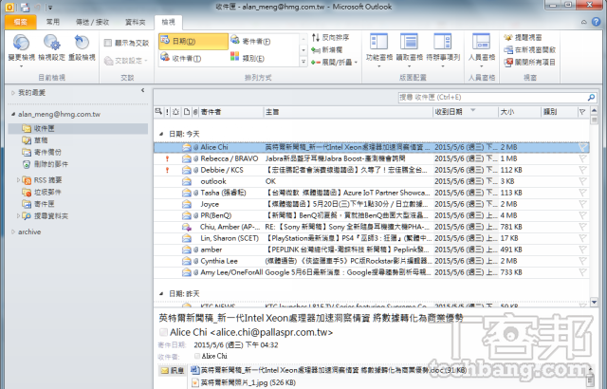This screenshot has width=607, height=389.
Task: Click 重設檢視 (Reset View) icon
Action: coord(82,48)
